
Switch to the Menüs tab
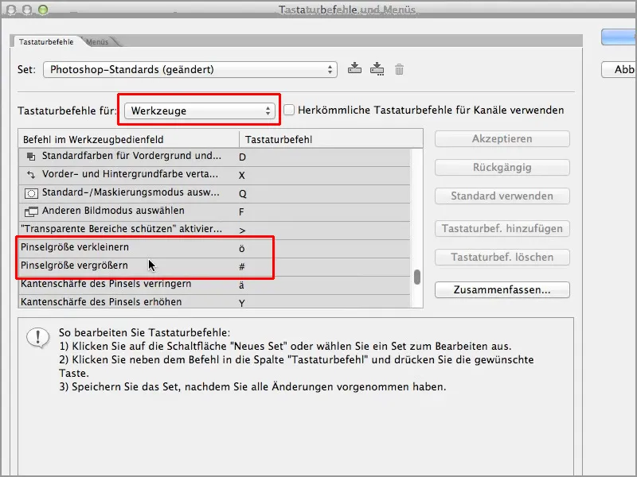pos(97,42)
